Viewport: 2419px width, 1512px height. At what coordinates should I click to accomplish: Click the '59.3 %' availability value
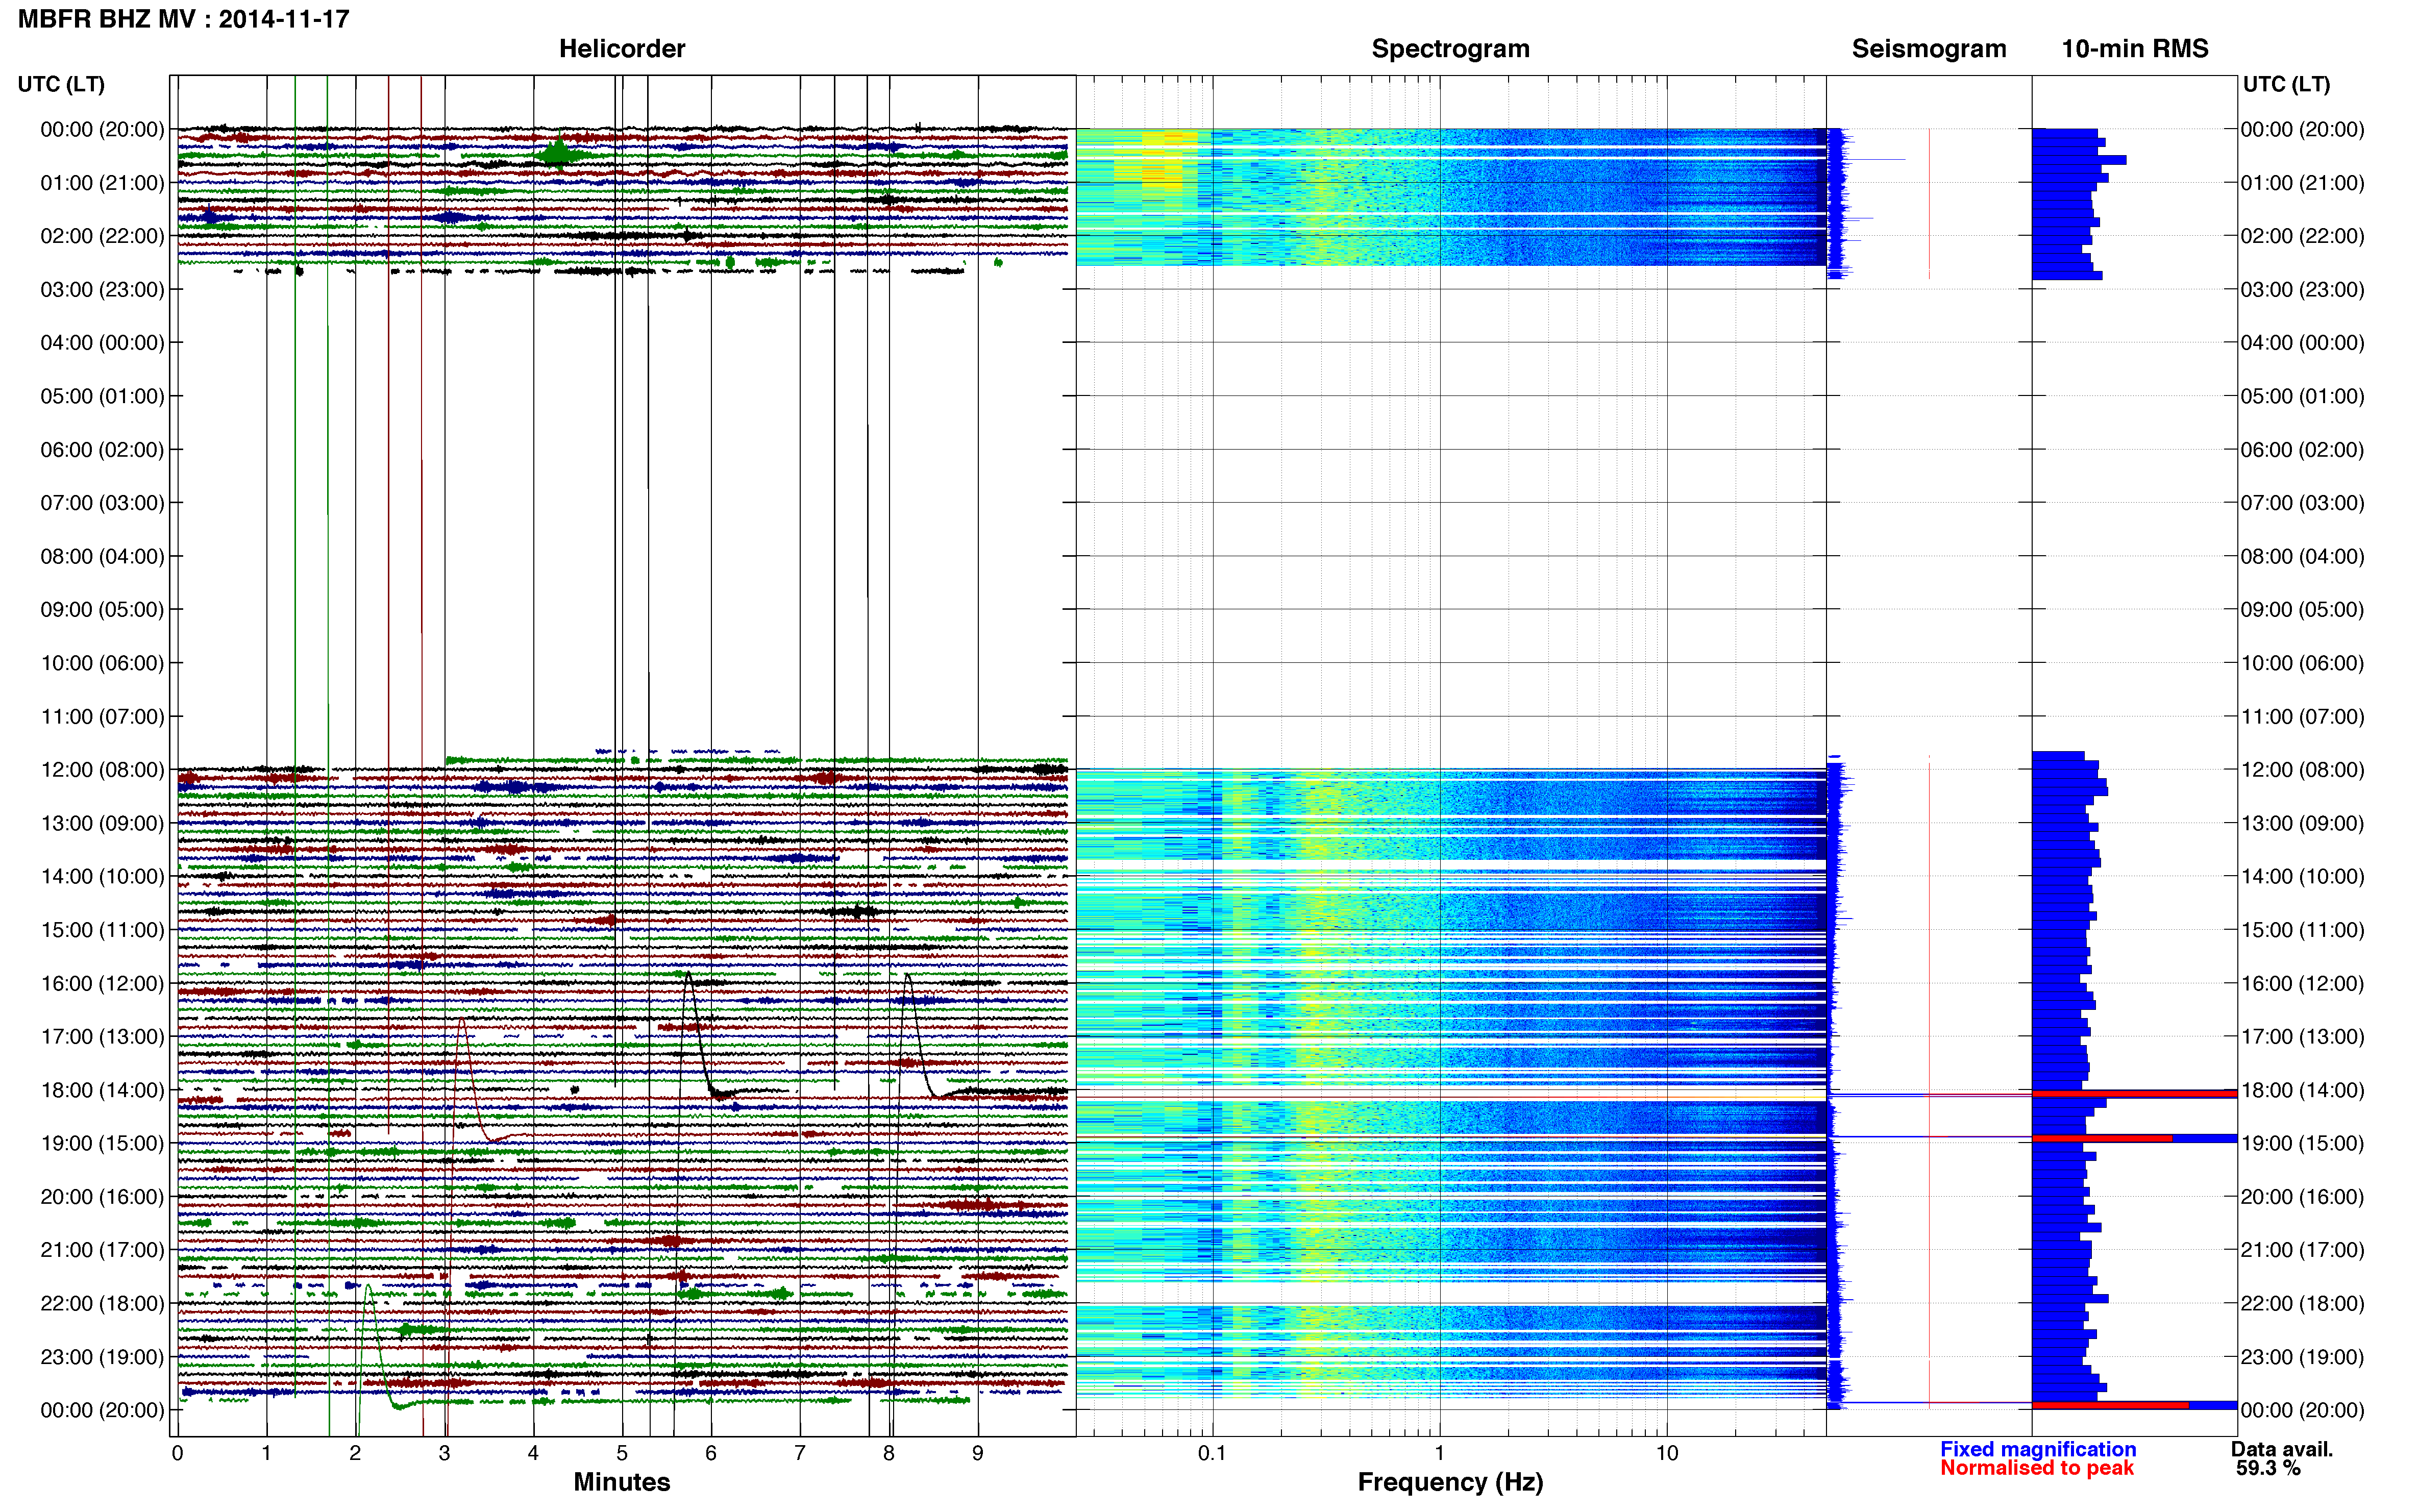(2268, 1468)
